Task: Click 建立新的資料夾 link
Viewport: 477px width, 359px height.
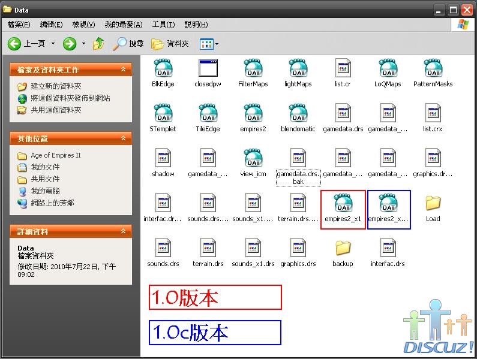Action: pyautogui.click(x=56, y=86)
